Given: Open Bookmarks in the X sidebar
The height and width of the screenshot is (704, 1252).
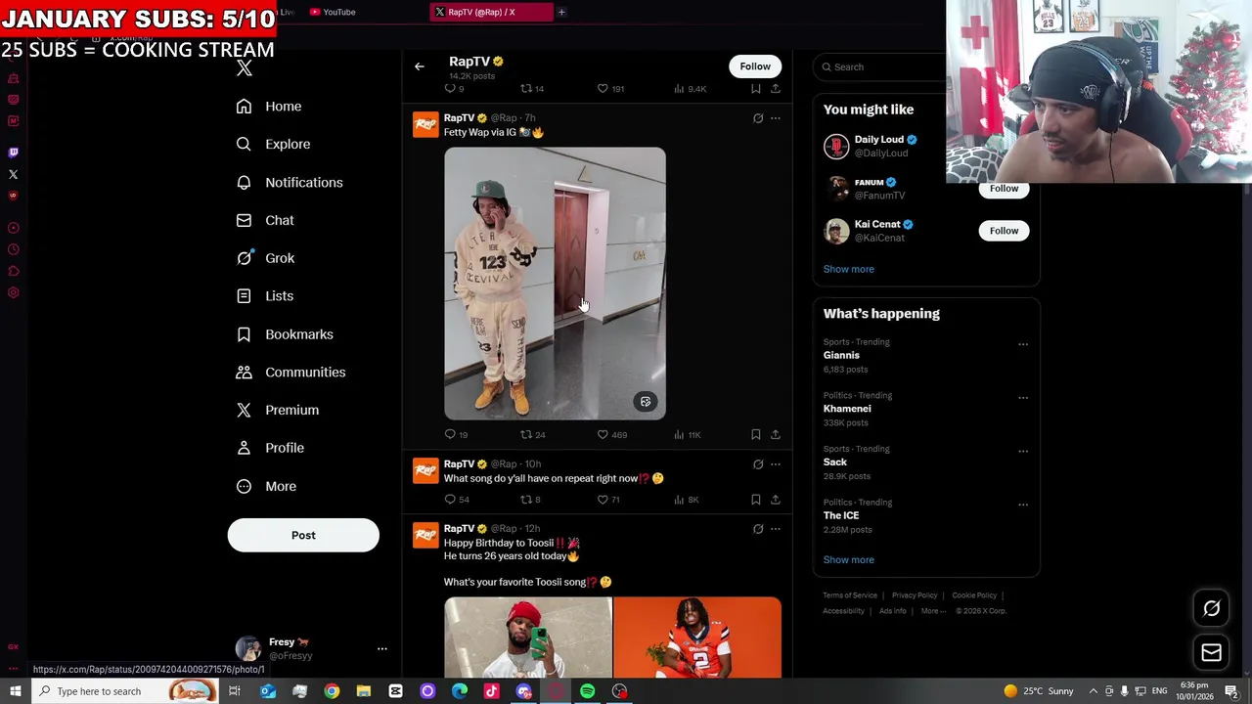Looking at the screenshot, I should tap(285, 333).
